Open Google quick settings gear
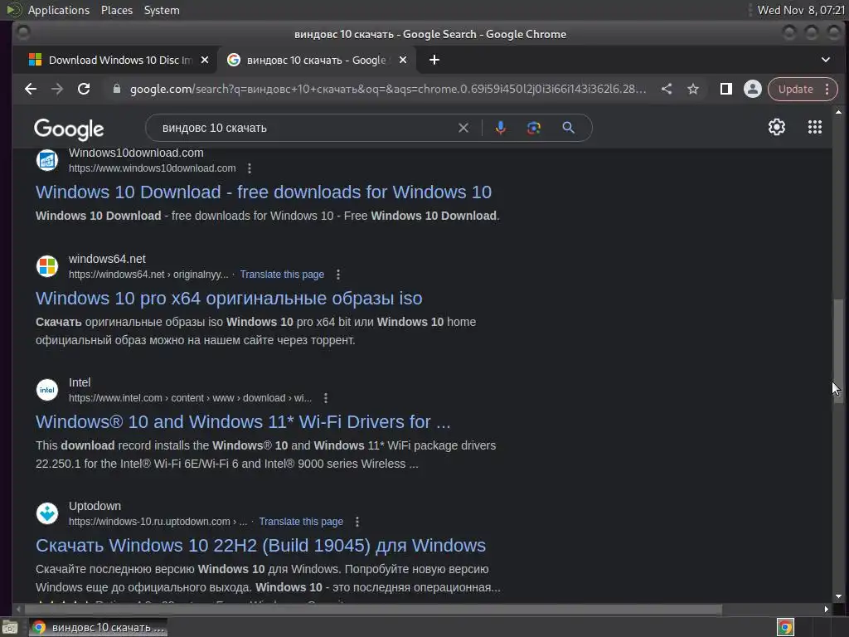The height and width of the screenshot is (637, 849). point(777,127)
